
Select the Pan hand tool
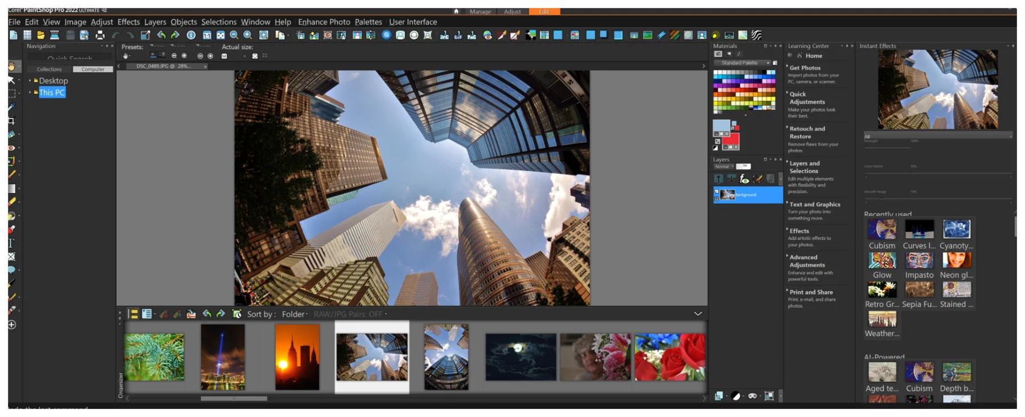pyautogui.click(x=11, y=67)
